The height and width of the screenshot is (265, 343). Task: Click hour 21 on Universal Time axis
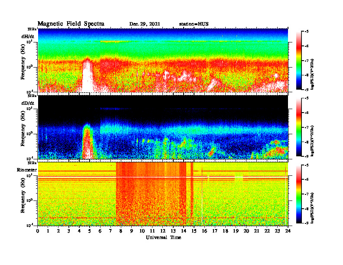256,231
